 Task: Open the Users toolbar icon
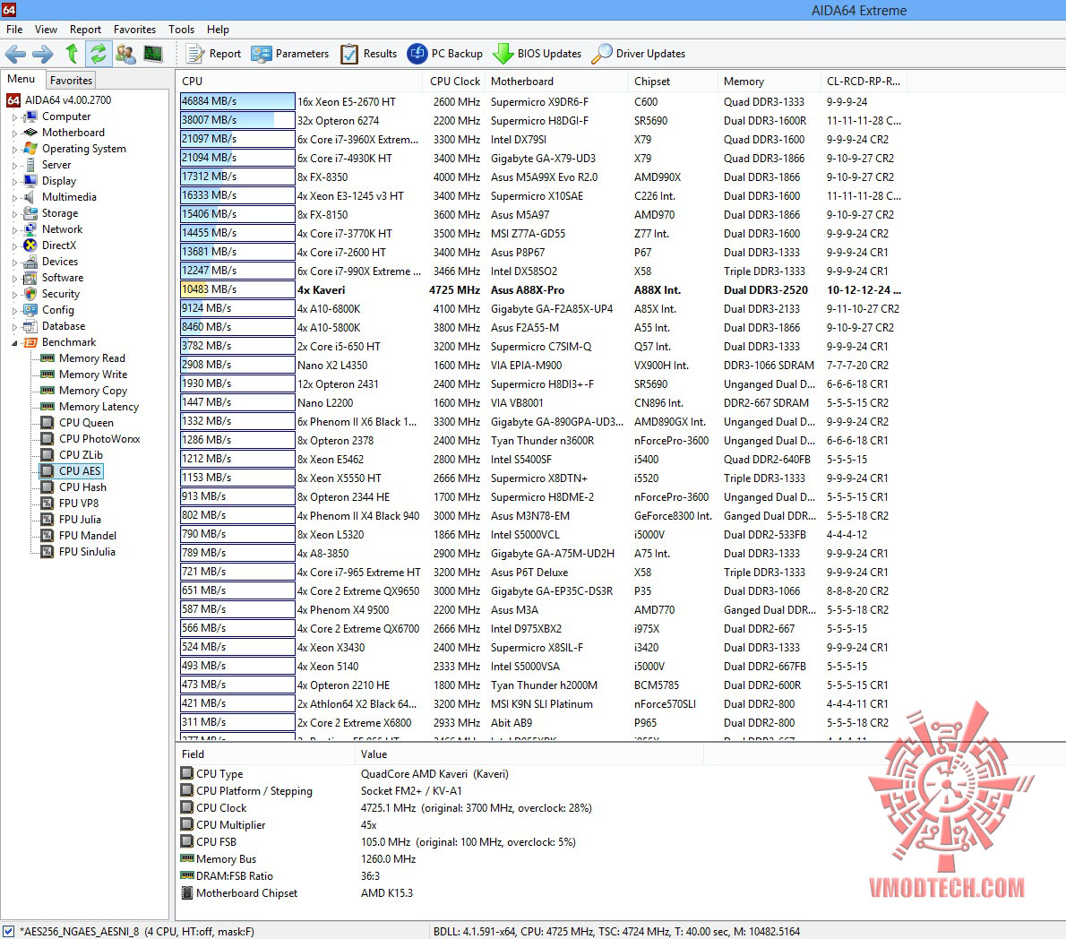click(x=125, y=54)
